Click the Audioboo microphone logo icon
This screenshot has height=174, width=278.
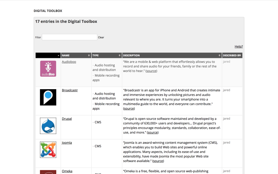(48, 69)
